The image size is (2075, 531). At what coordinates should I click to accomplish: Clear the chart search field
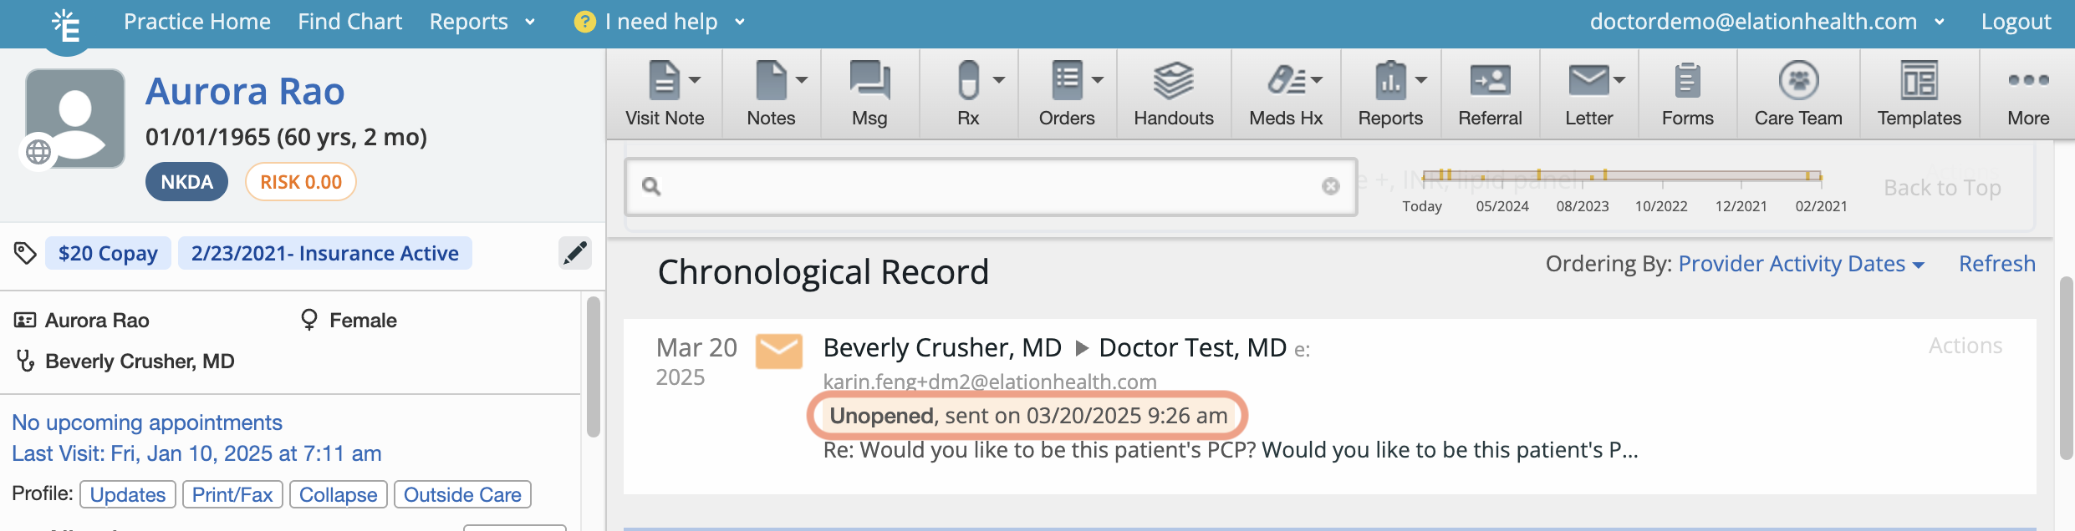tap(1331, 186)
